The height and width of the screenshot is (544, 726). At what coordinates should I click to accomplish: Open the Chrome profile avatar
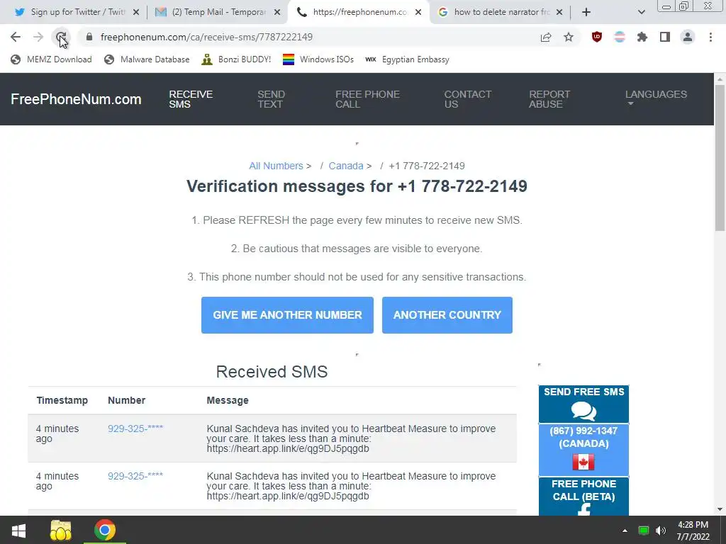tap(688, 37)
